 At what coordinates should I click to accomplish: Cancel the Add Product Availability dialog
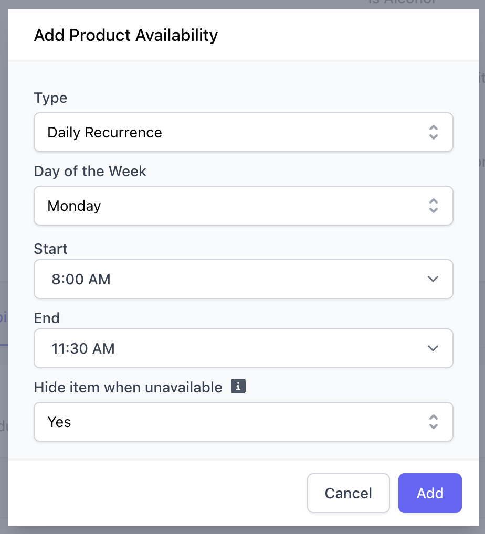pos(349,493)
